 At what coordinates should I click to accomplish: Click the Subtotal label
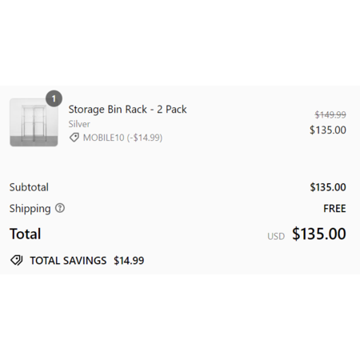(29, 187)
